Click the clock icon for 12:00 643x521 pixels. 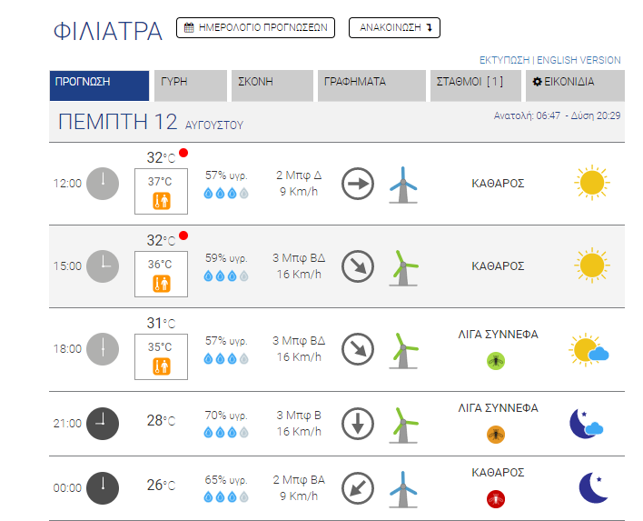(x=103, y=184)
